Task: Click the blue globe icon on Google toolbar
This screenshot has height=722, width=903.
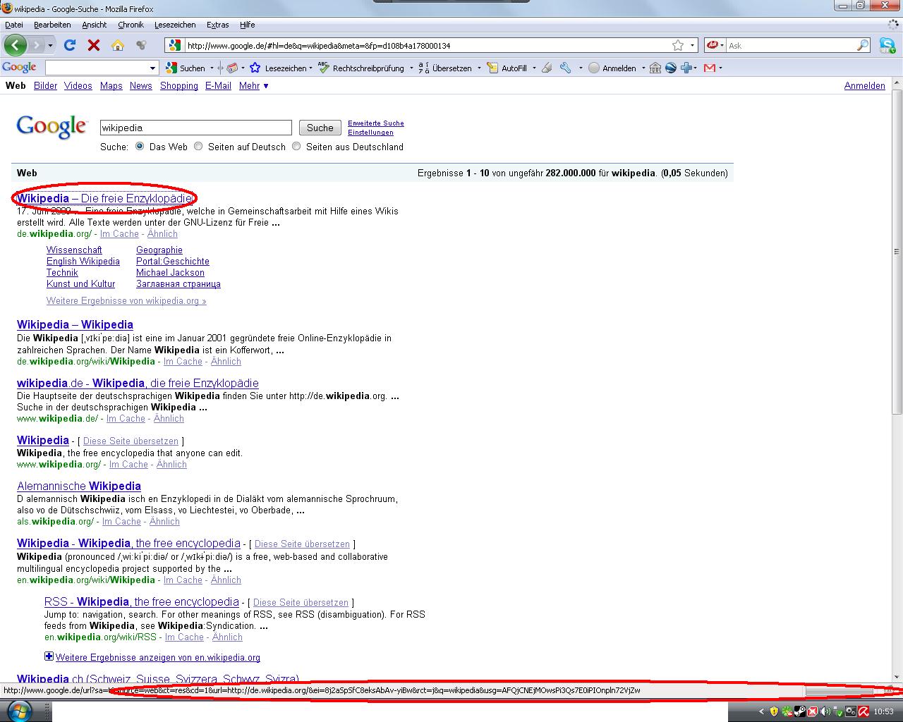Action: click(671, 68)
